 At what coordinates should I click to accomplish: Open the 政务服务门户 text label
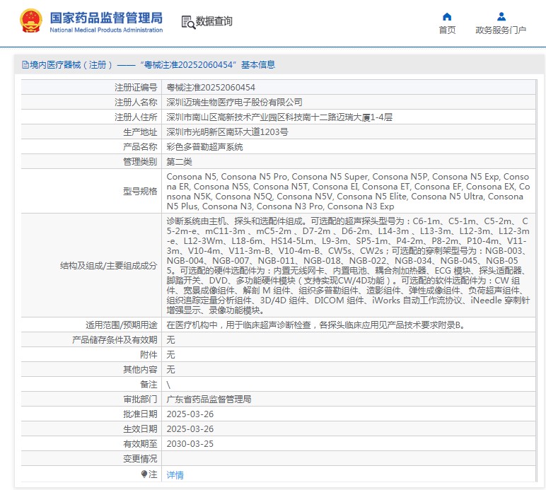click(x=501, y=30)
